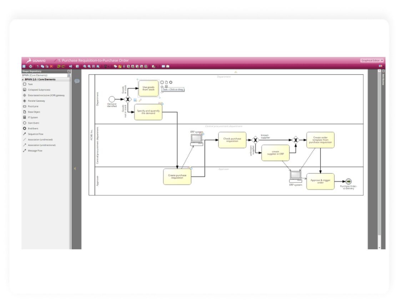Click the Zoom in magnifier icon
Screen dimensions: 407x307
pos(85,66)
